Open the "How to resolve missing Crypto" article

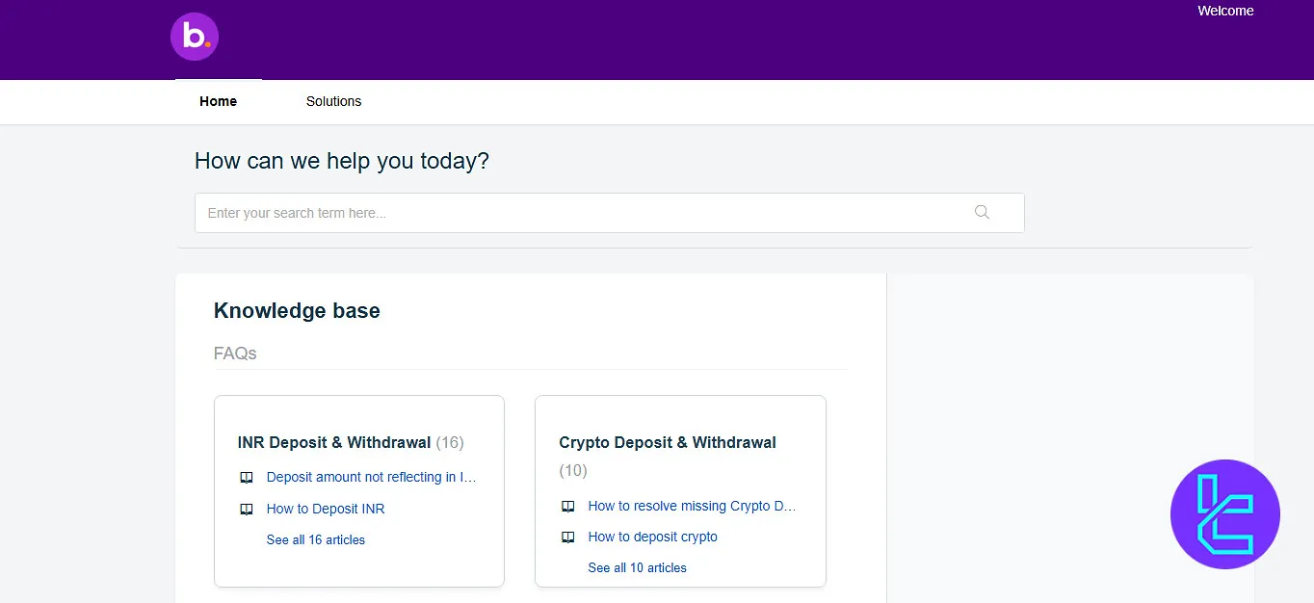692,506
